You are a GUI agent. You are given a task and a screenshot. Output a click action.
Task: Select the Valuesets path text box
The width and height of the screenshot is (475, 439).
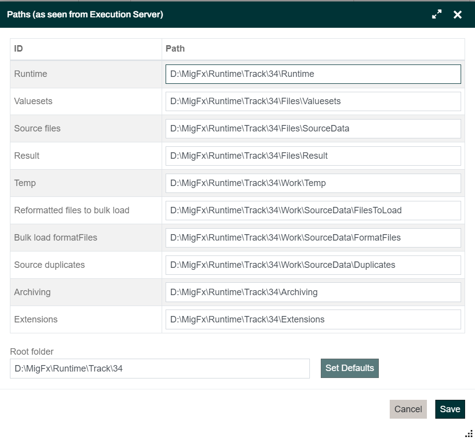[x=313, y=102]
